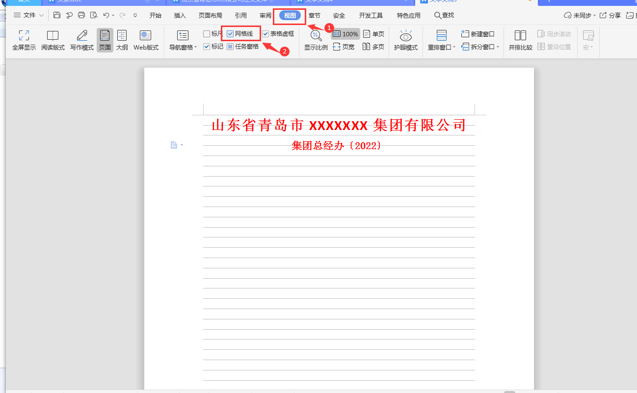Expand the undo history dropdown arrow
Image resolution: width=637 pixels, height=393 pixels.
click(x=113, y=16)
